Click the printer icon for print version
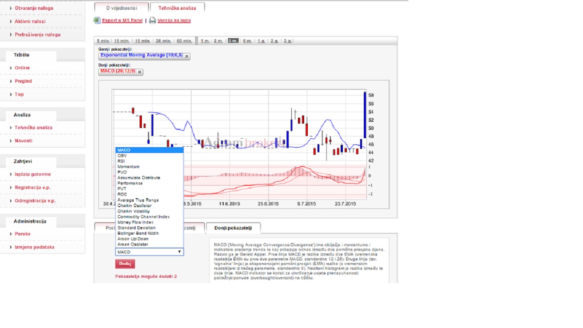This screenshot has height=328, width=583. pyautogui.click(x=153, y=20)
